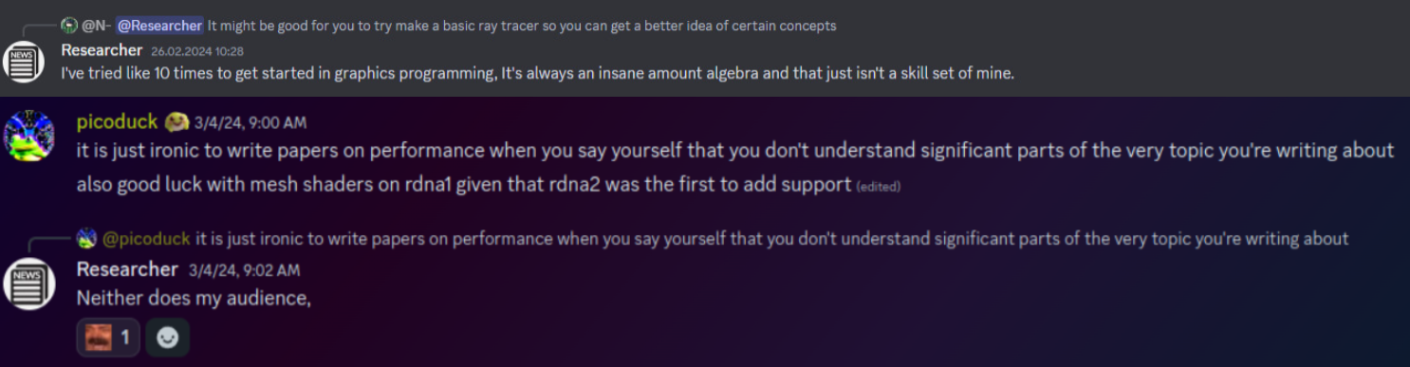Viewport: 1410px width, 367px height.
Task: Click the 3/4/24, 9:02 AM timestamp
Action: (244, 270)
